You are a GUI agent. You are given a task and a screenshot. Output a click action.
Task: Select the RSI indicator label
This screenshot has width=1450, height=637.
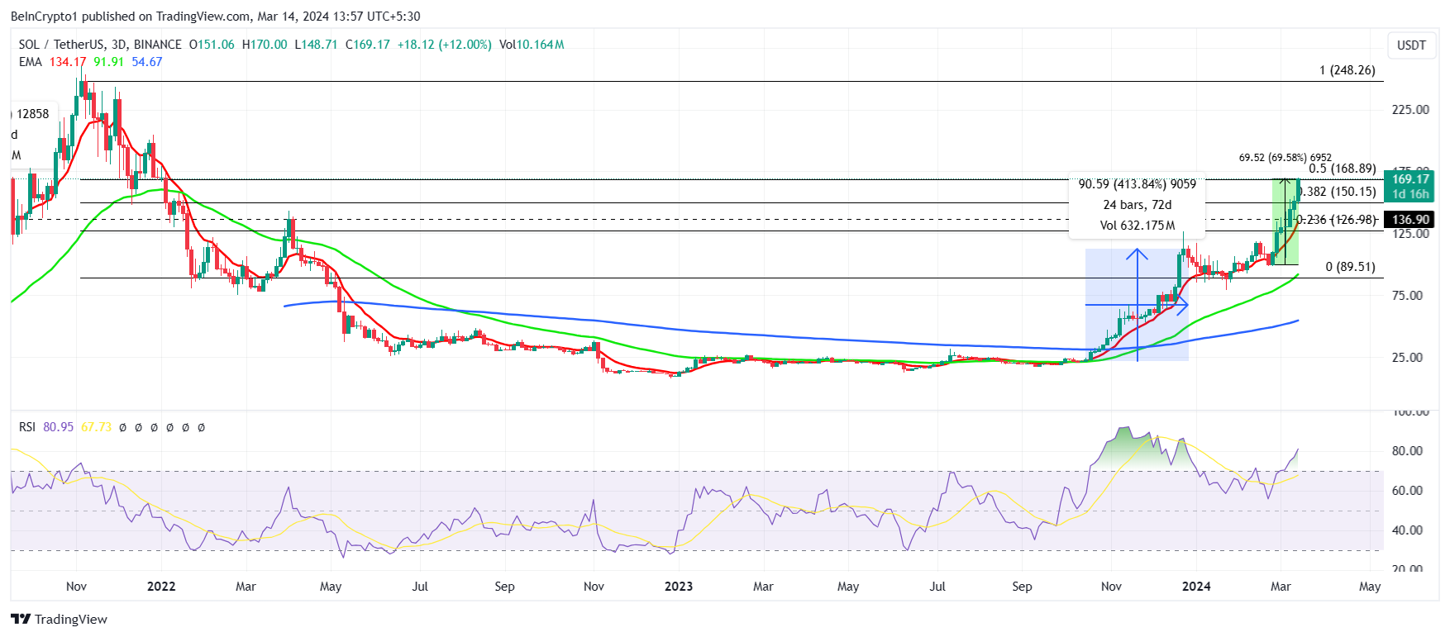coord(27,427)
